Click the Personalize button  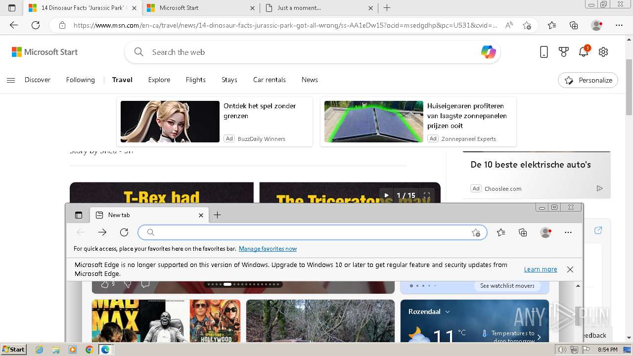pos(588,80)
